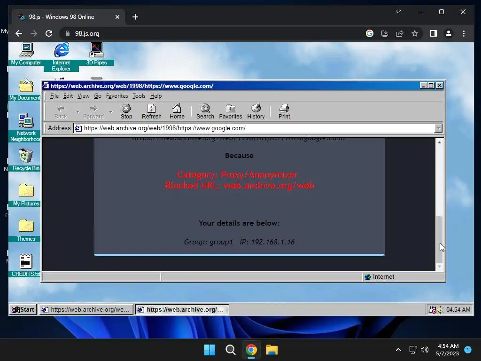
Task: Open Favorites from the IE toolbar
Action: (x=230, y=112)
